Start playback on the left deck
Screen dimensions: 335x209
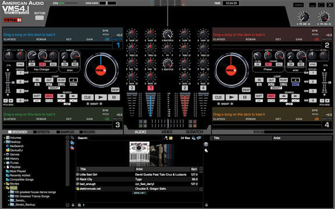coord(101,98)
